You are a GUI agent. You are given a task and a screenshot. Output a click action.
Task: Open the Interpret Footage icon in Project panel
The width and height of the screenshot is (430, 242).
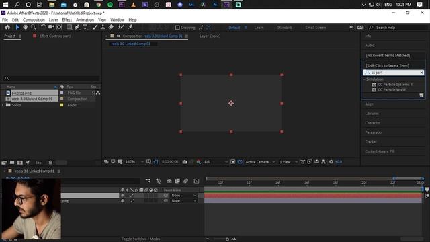pos(4,163)
